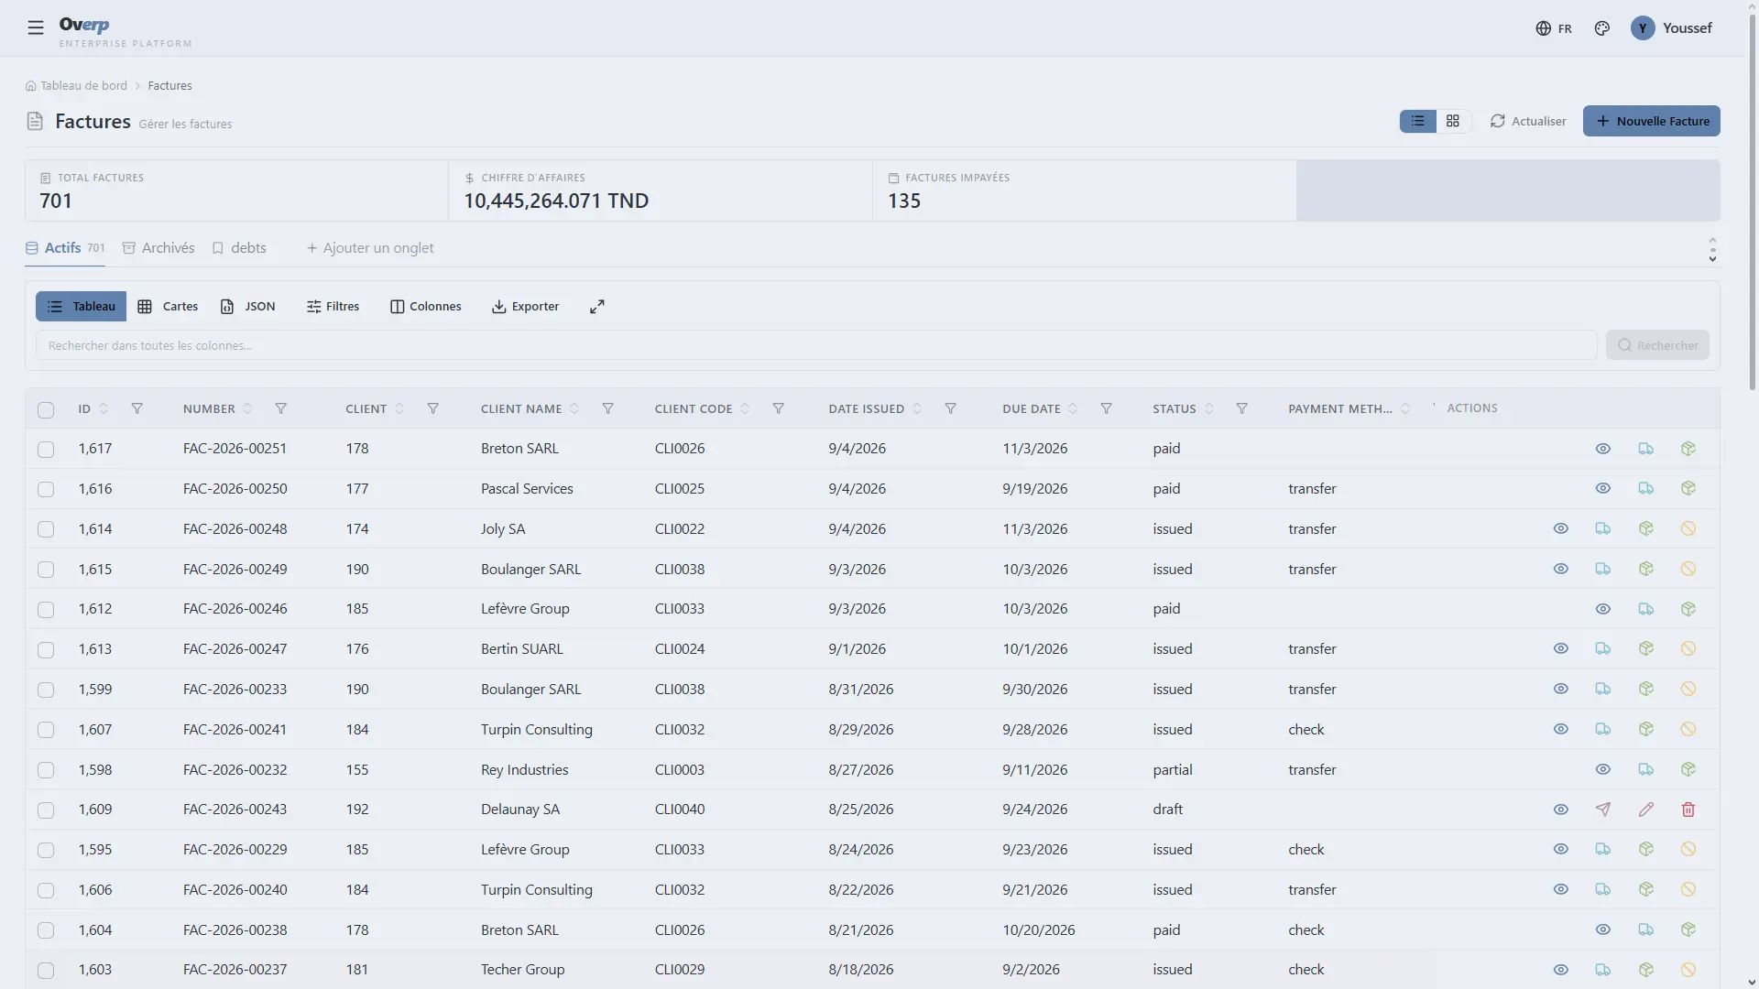The width and height of the screenshot is (1759, 989).
Task: Expand the tabs up-down chevron control
Action: pyautogui.click(x=1712, y=249)
